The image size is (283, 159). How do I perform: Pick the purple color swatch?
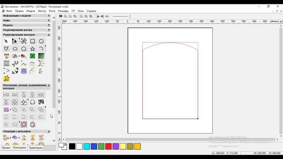pos(115,146)
